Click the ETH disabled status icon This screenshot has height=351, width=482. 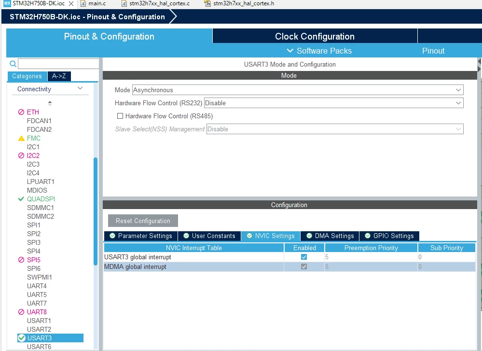21,112
